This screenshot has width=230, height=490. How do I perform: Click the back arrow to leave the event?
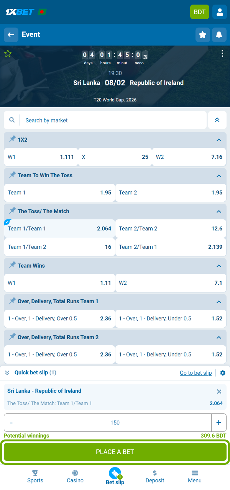pyautogui.click(x=11, y=34)
